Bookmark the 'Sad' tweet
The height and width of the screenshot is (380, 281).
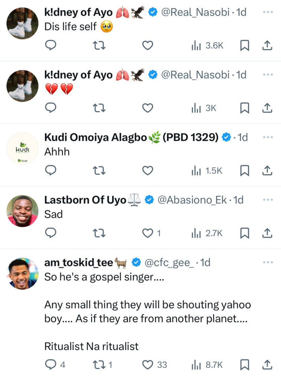coord(244,233)
